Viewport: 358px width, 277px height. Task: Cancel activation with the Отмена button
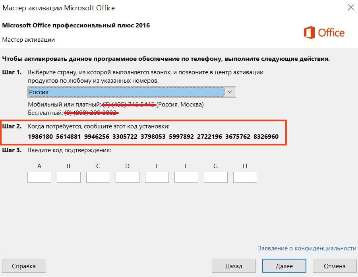coord(334,266)
